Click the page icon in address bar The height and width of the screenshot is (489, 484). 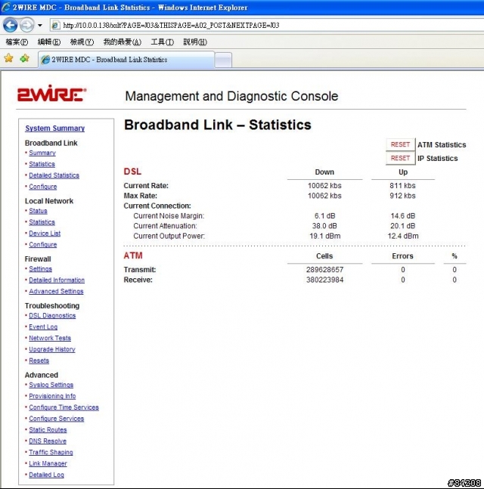tap(55, 25)
